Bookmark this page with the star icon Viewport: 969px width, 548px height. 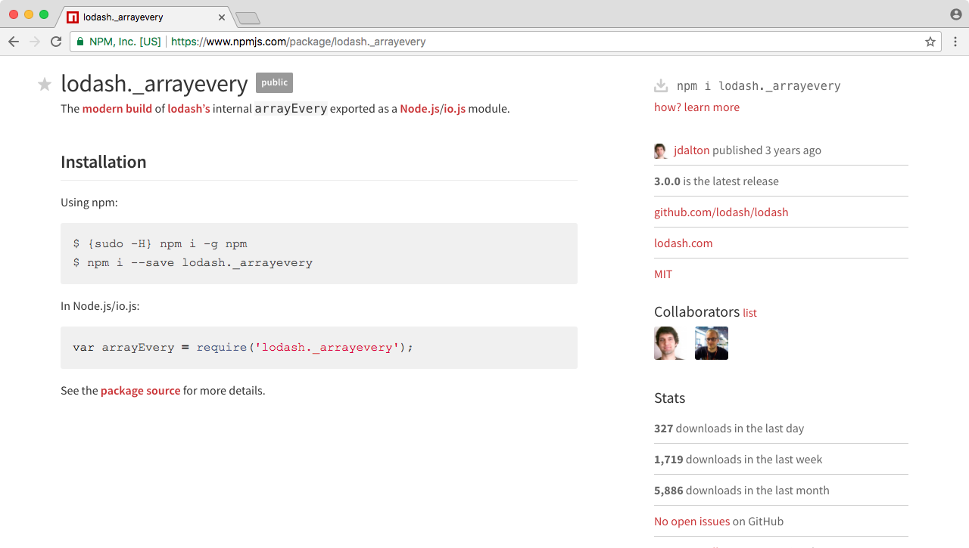(930, 42)
